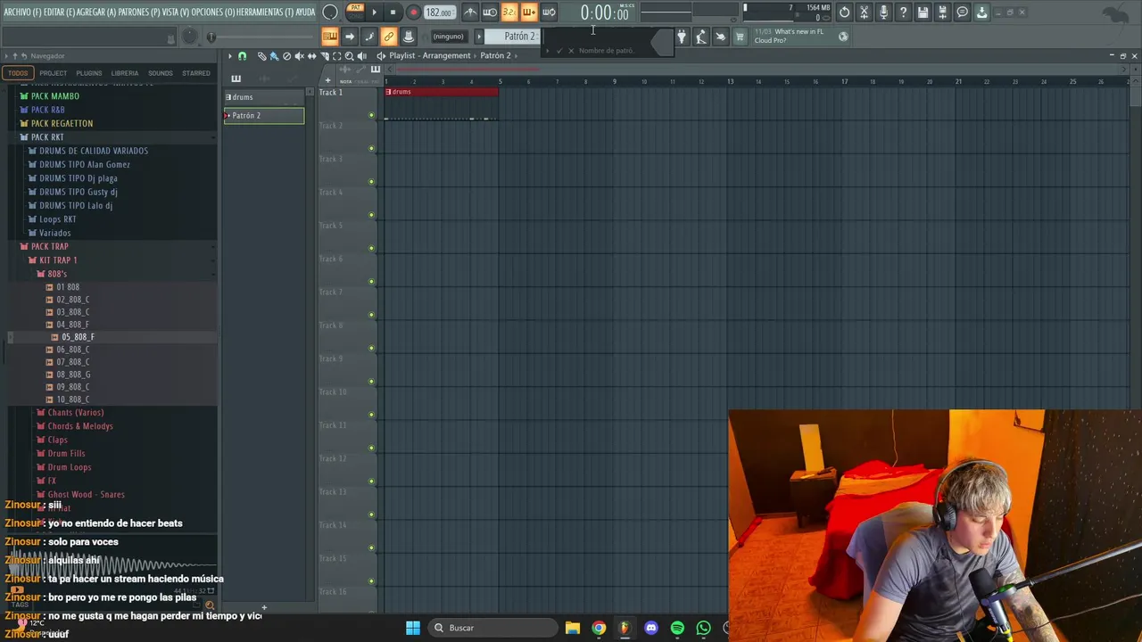Select Patrón 2 in pattern picker

[x=264, y=116]
